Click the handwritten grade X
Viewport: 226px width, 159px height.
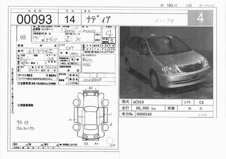tap(78, 39)
